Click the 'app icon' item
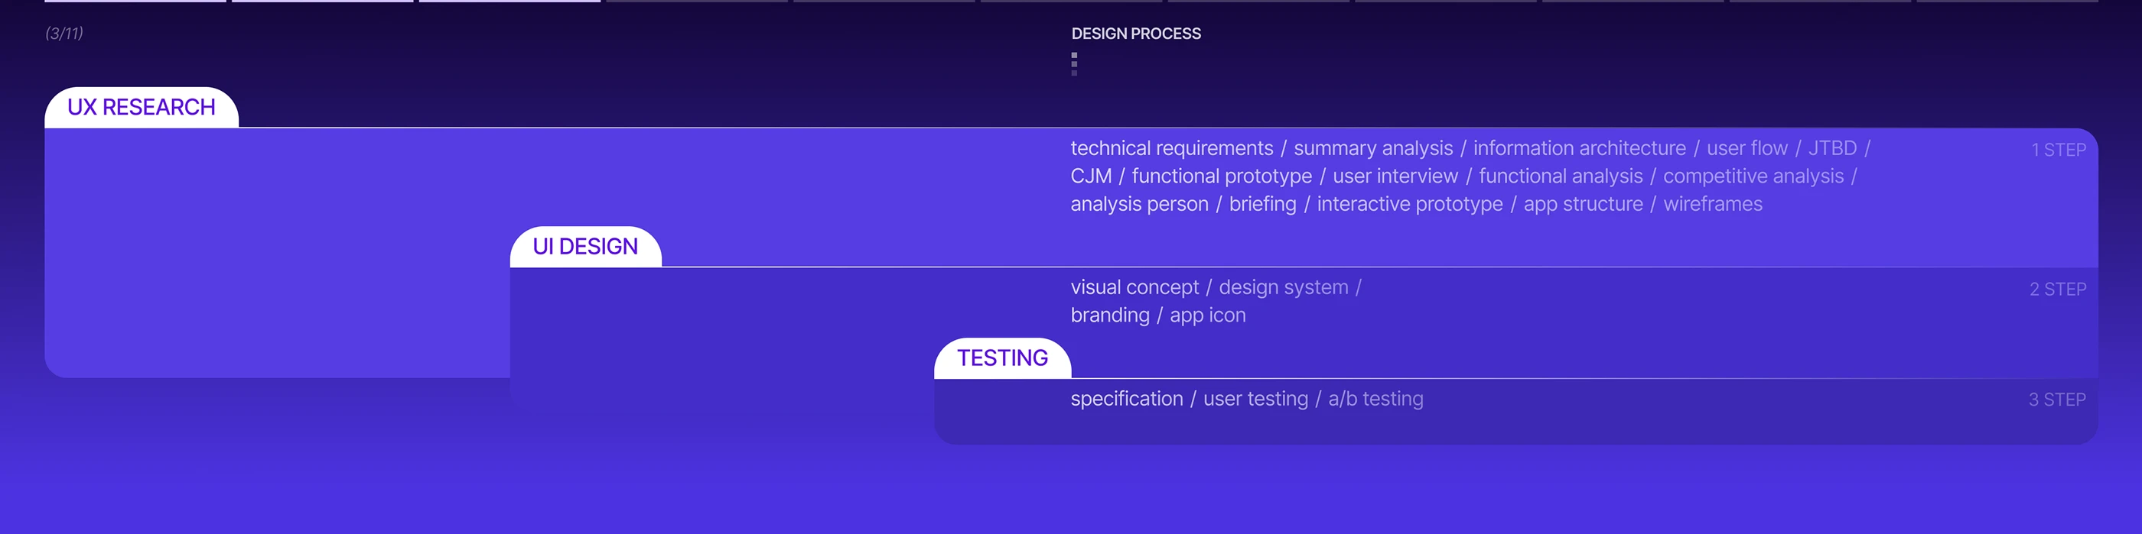Viewport: 2142px width, 534px height. pos(1207,316)
